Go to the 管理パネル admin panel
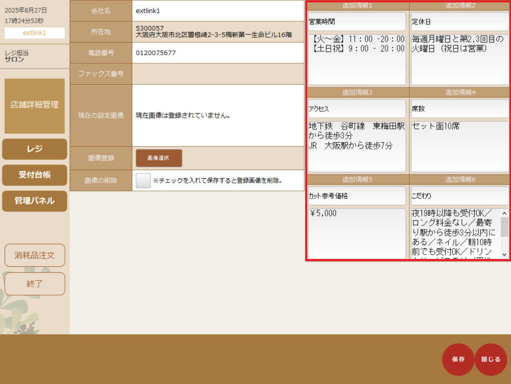The height and width of the screenshot is (384, 511). (34, 201)
